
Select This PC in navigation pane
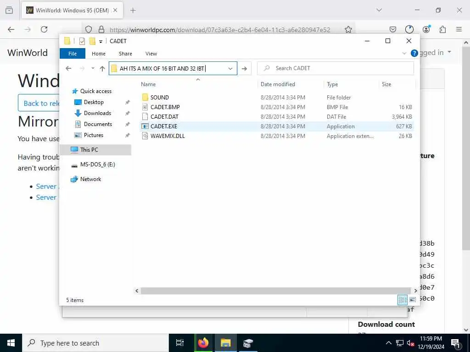tap(95, 150)
